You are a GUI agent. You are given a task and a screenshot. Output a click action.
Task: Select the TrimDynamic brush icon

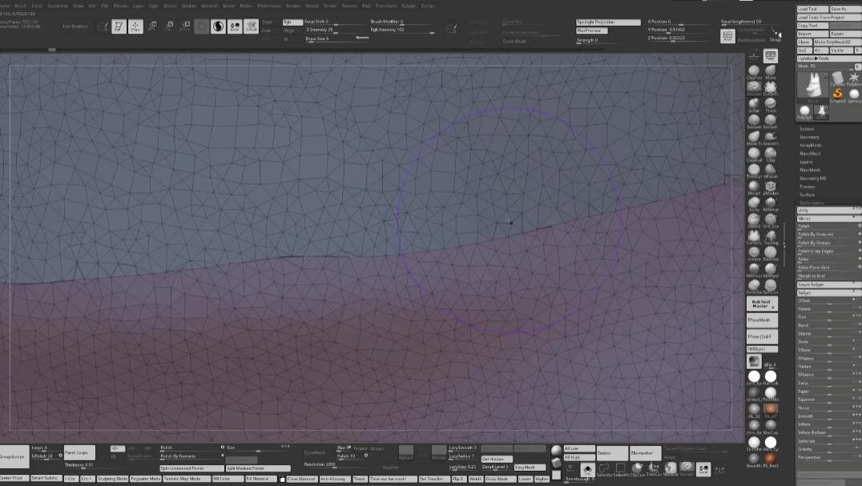coord(754,171)
